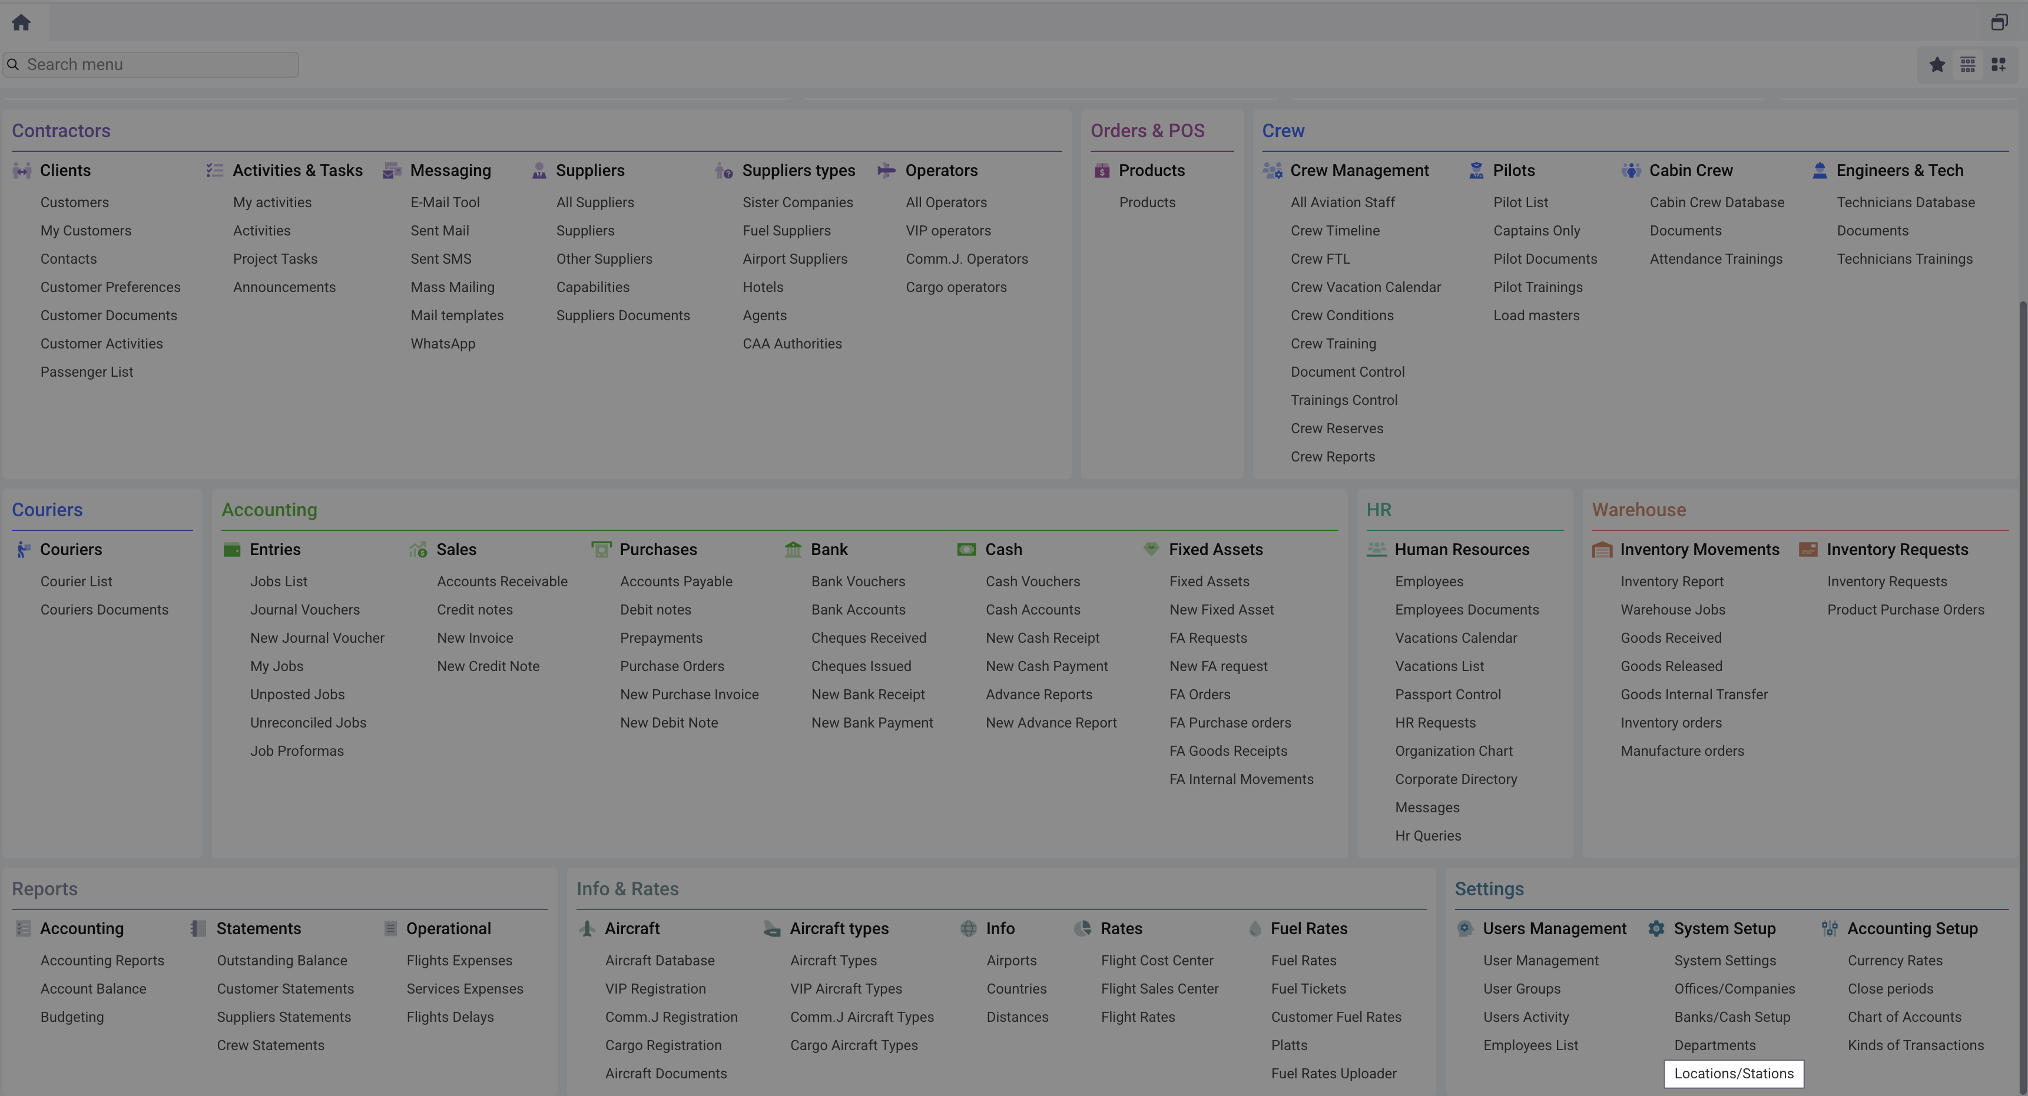Click the Human Resources section heading
2028x1096 pixels.
tap(1461, 550)
